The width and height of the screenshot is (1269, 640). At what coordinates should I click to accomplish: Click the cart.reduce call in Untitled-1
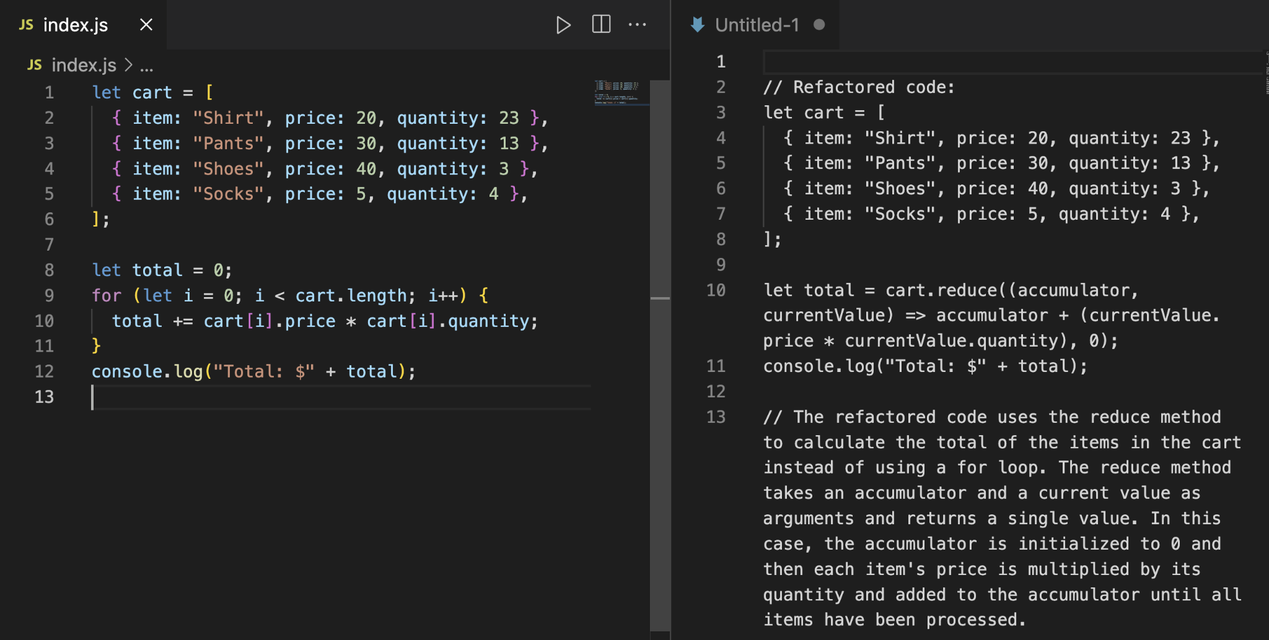coord(941,290)
